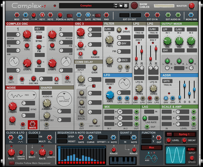Image resolution: width=203 pixels, height=167 pixels.
Task: Click the save patch disk button
Action: click(x=126, y=5)
